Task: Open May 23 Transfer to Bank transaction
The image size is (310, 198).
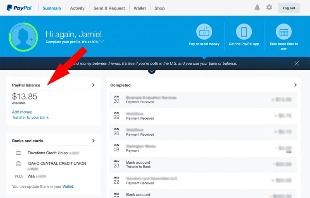Action: tap(203, 164)
